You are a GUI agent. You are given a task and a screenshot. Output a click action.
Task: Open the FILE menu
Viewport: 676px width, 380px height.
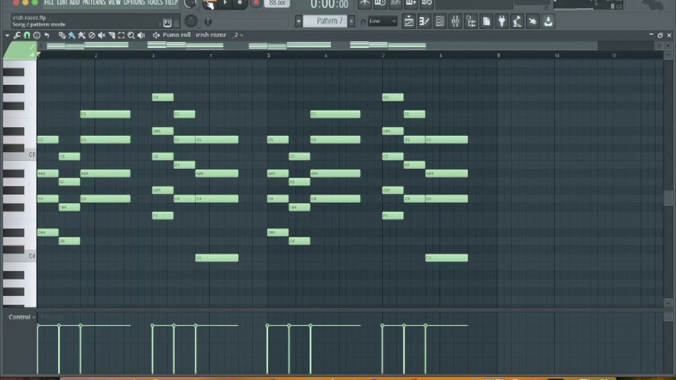click(49, 3)
